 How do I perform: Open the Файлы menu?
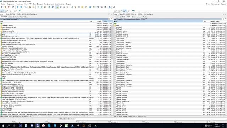coord(3,4)
